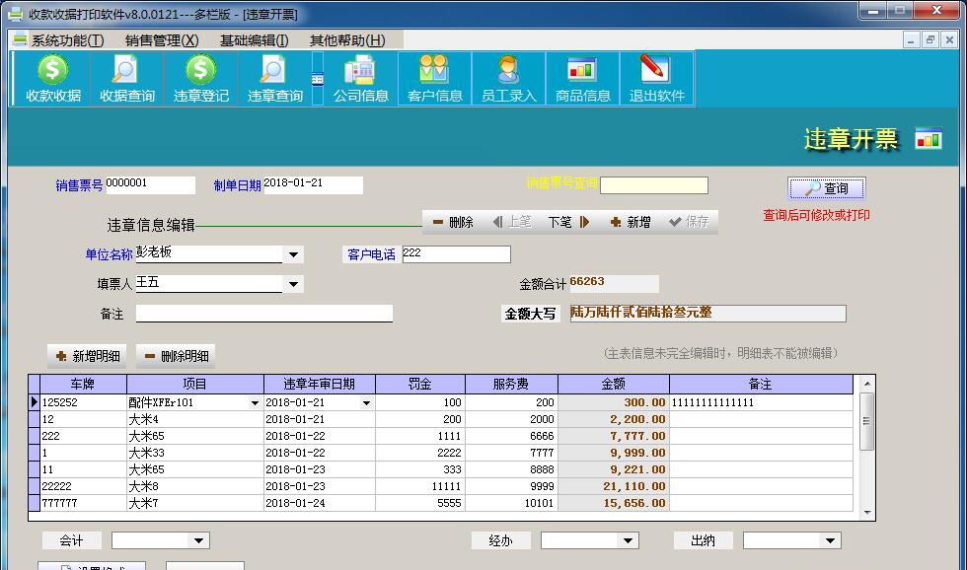Open 违章查询 from the toolbar
This screenshot has width=967, height=570.
(273, 78)
